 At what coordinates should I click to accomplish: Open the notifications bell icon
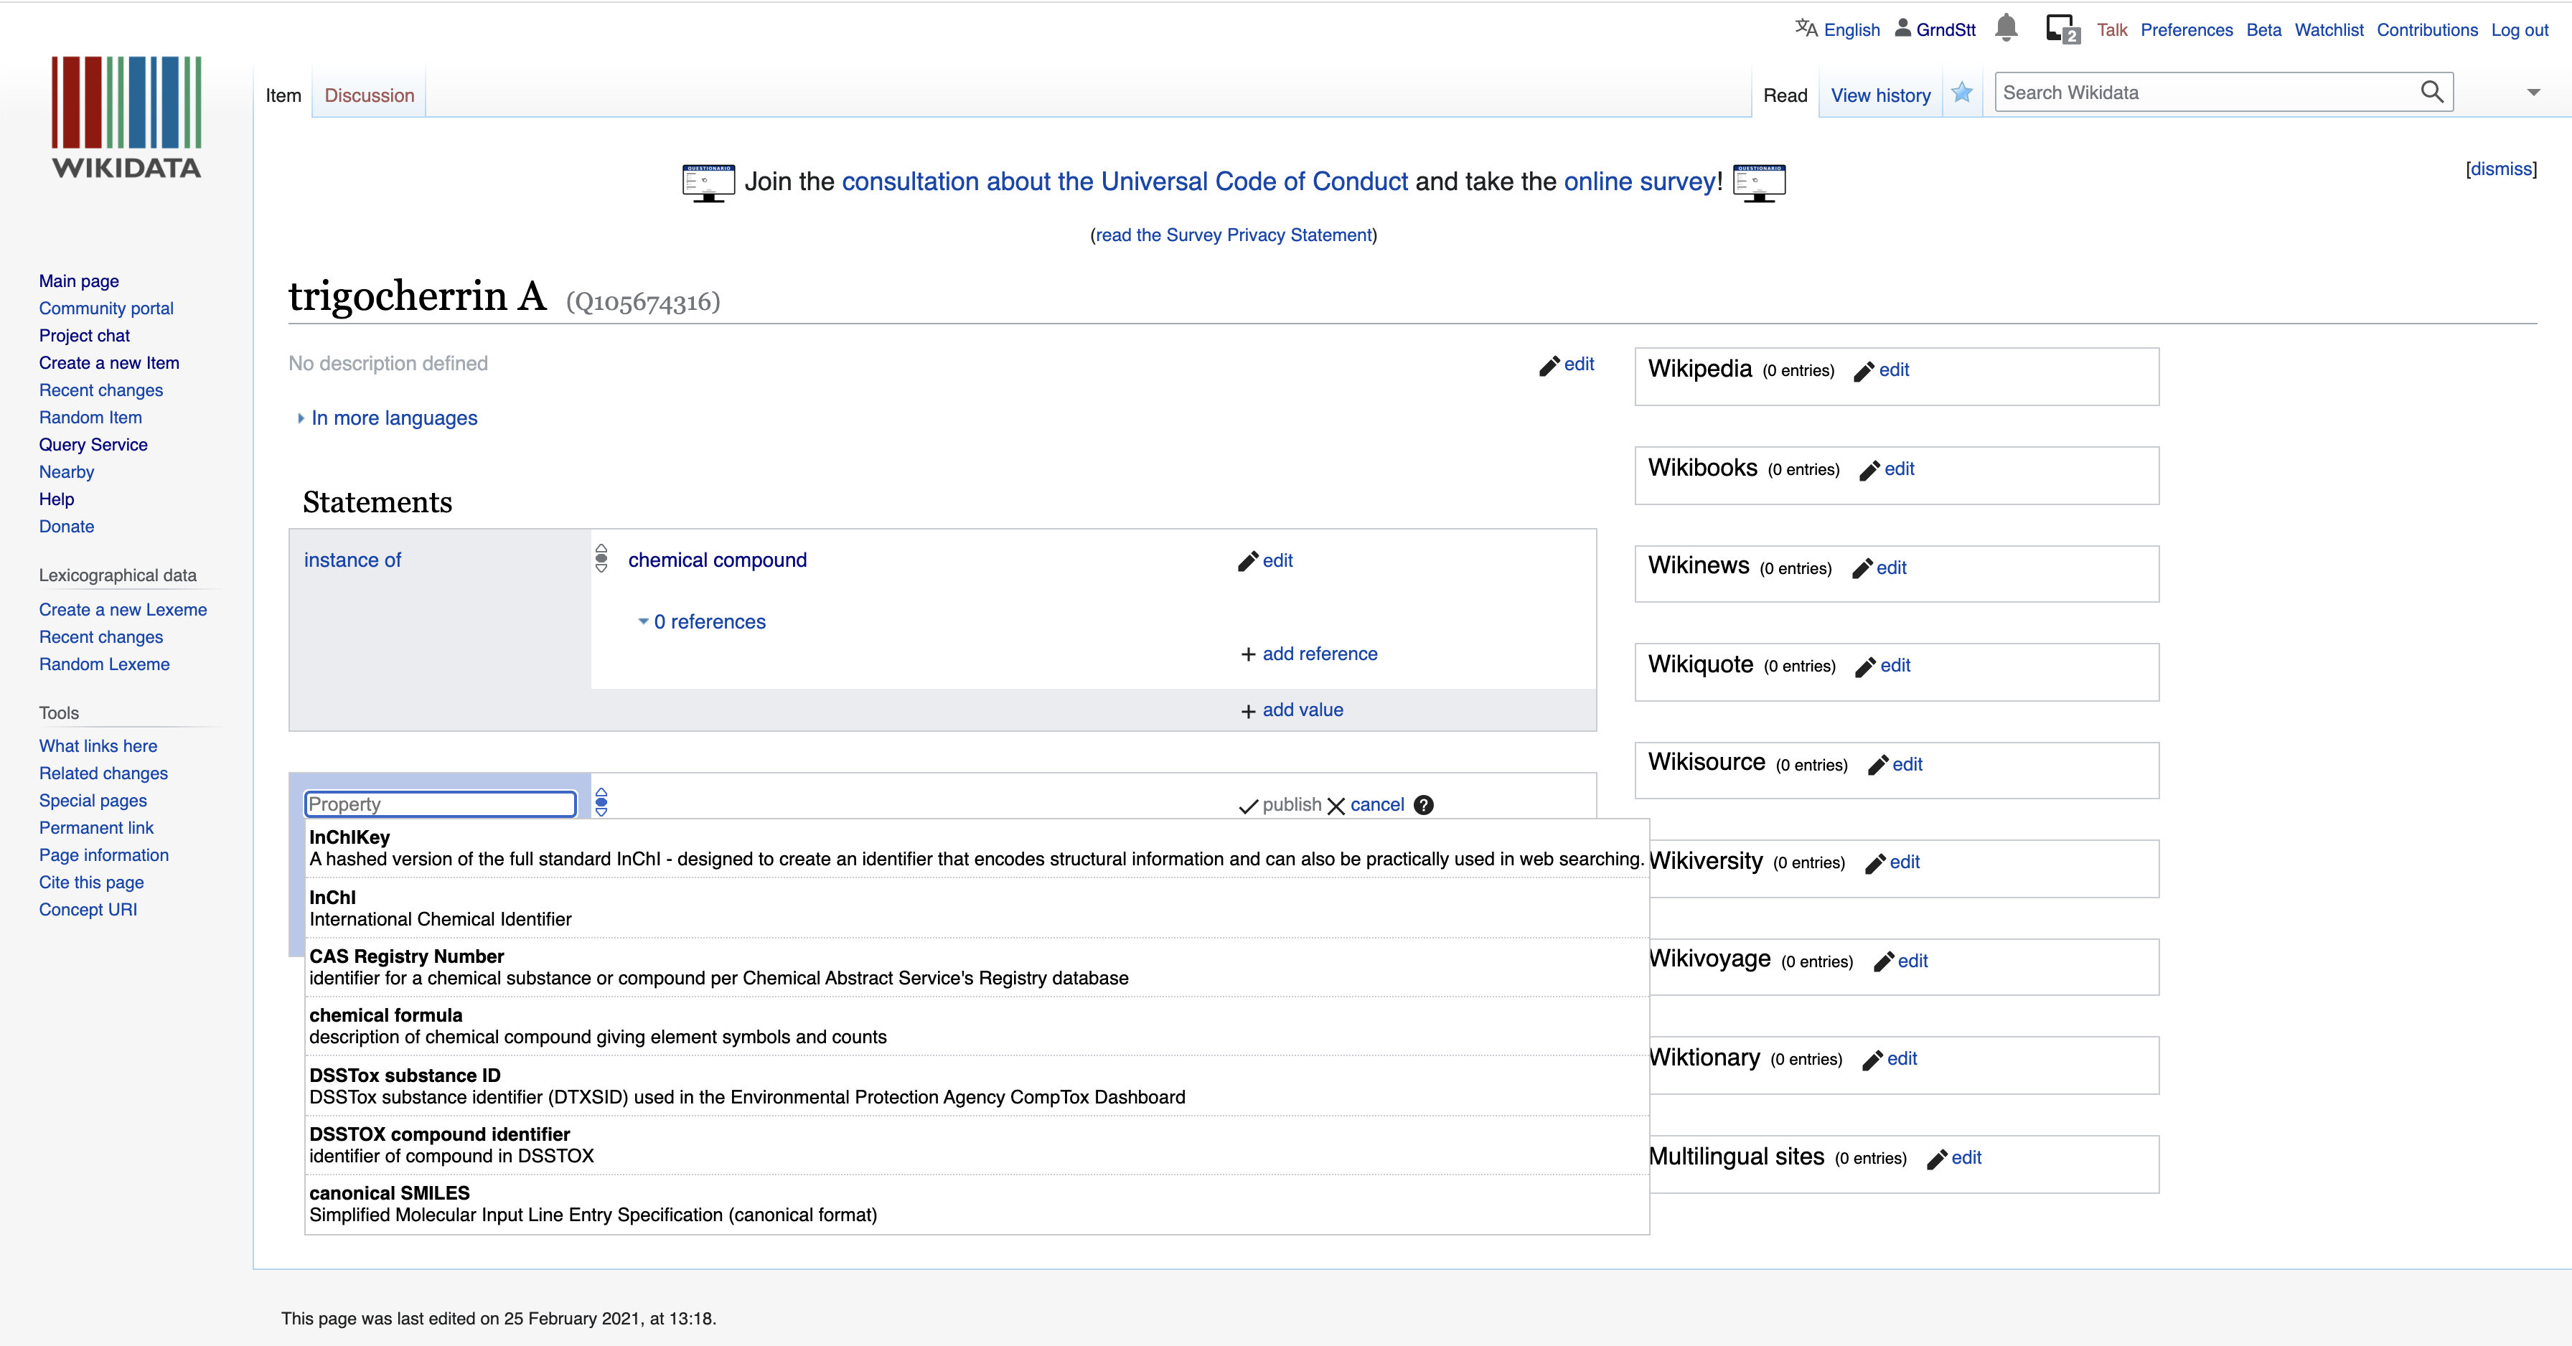pyautogui.click(x=2006, y=28)
